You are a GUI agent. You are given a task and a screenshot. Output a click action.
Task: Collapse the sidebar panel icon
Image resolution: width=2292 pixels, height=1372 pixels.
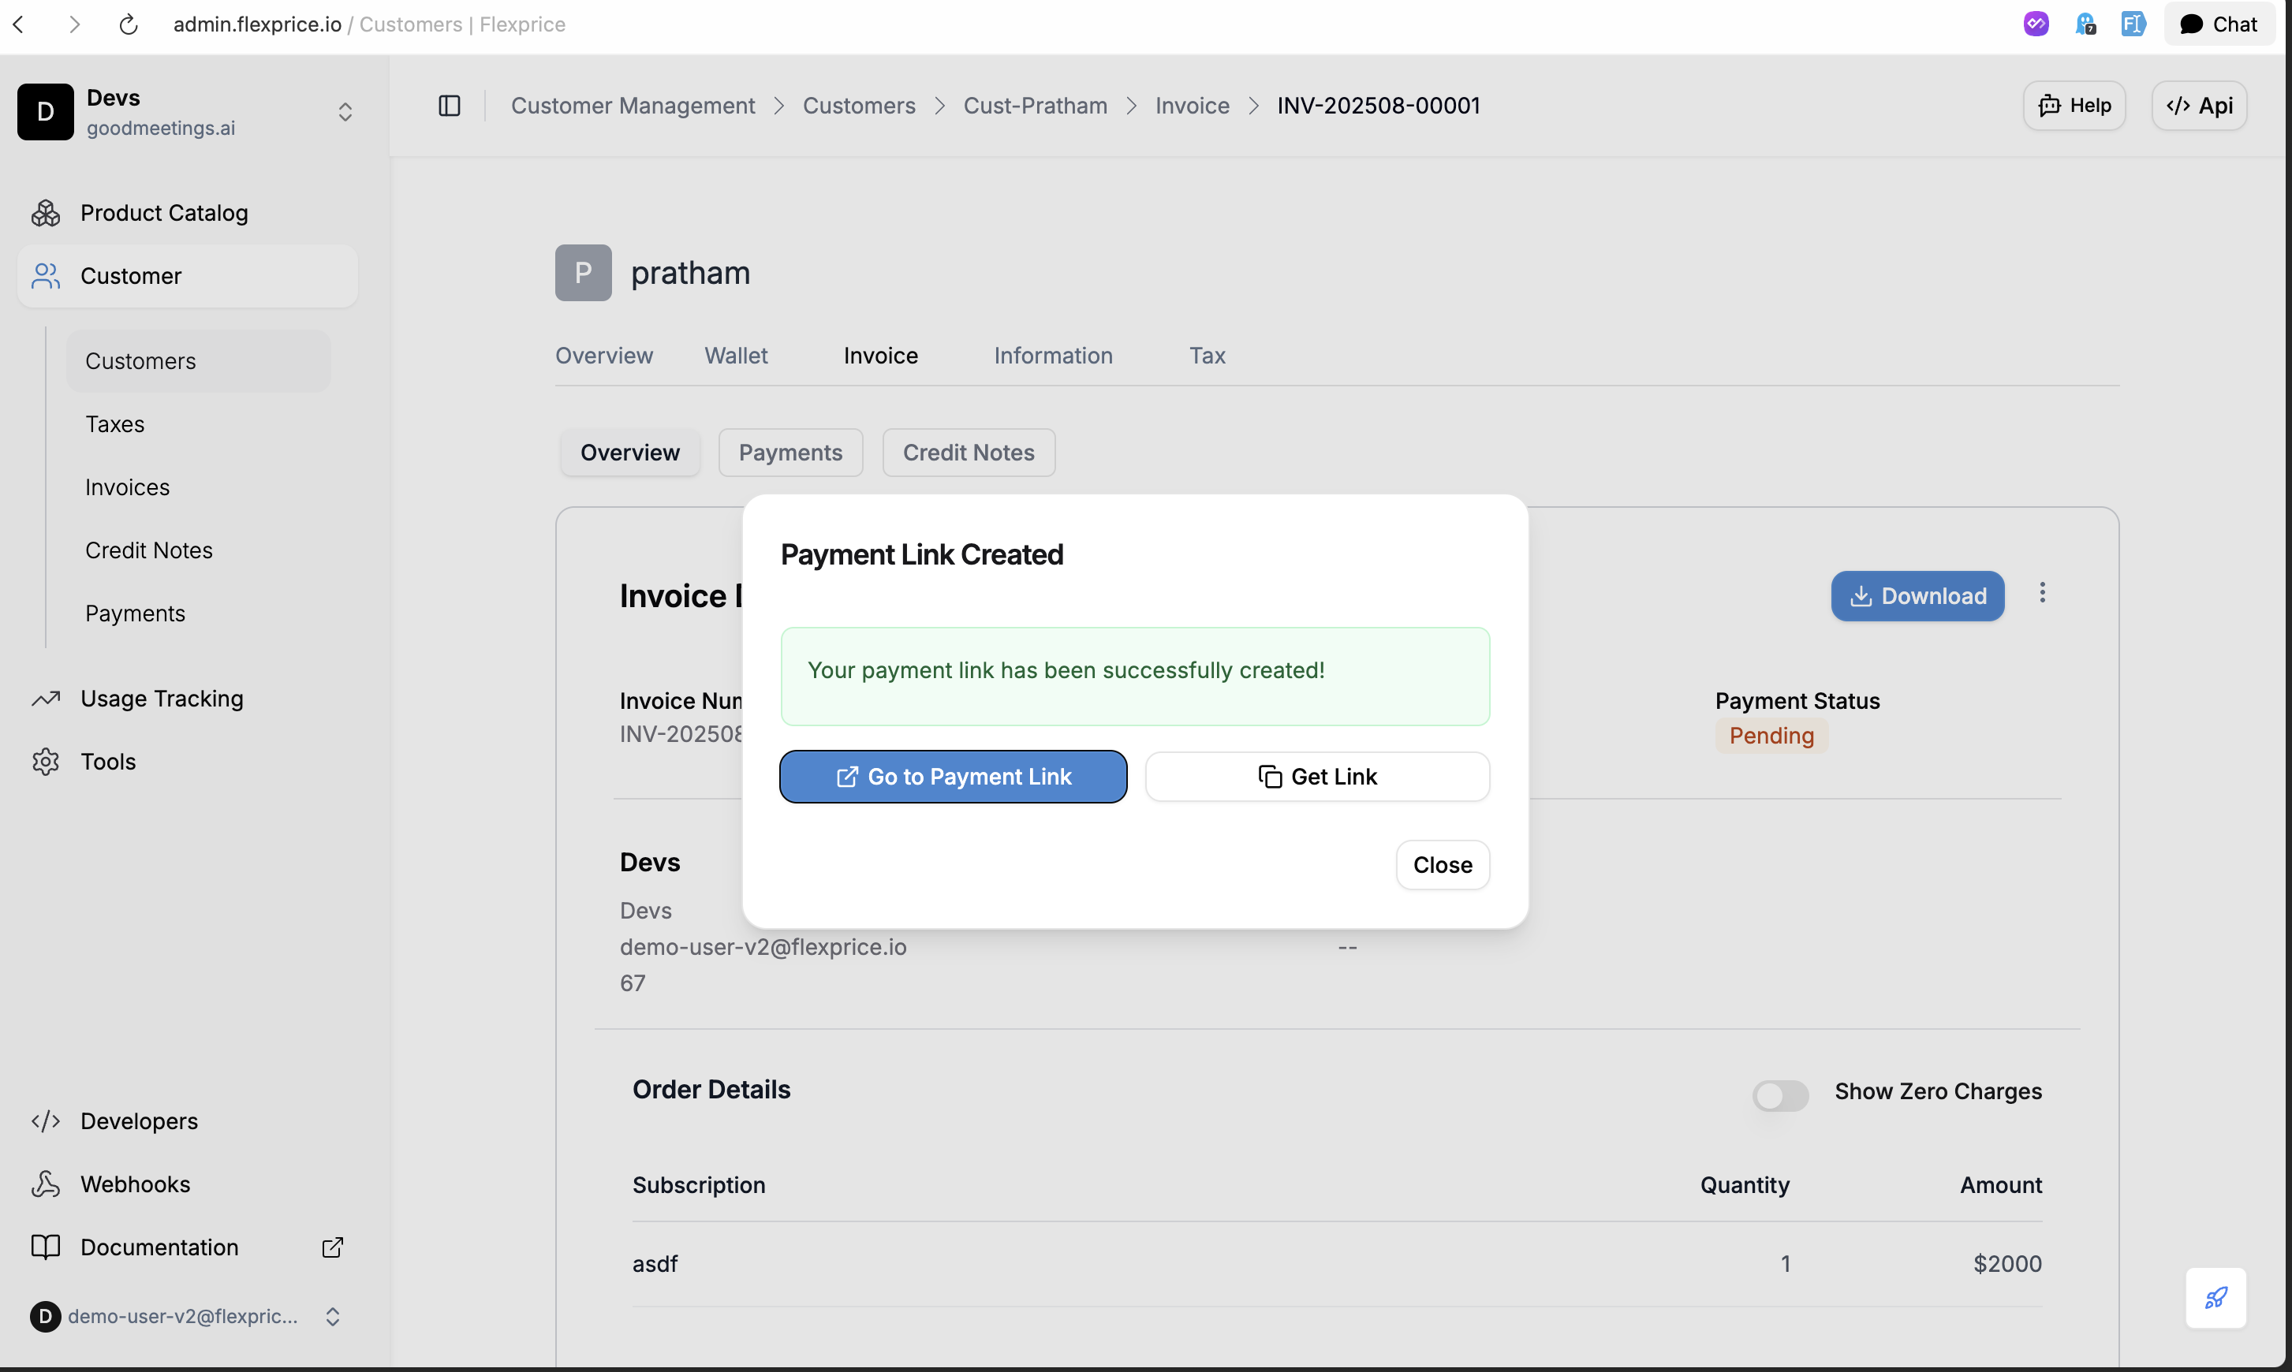point(450,106)
